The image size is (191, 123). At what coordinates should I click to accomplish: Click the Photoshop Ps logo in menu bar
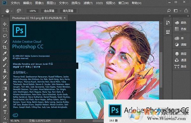click(x=4, y=3)
